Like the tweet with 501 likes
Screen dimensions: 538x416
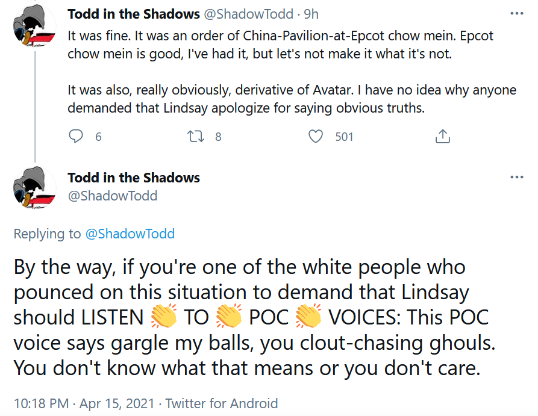(x=315, y=136)
